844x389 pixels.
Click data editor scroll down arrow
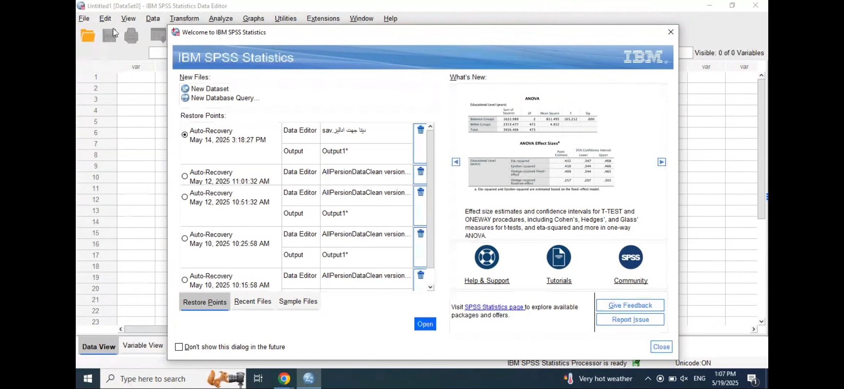click(761, 322)
